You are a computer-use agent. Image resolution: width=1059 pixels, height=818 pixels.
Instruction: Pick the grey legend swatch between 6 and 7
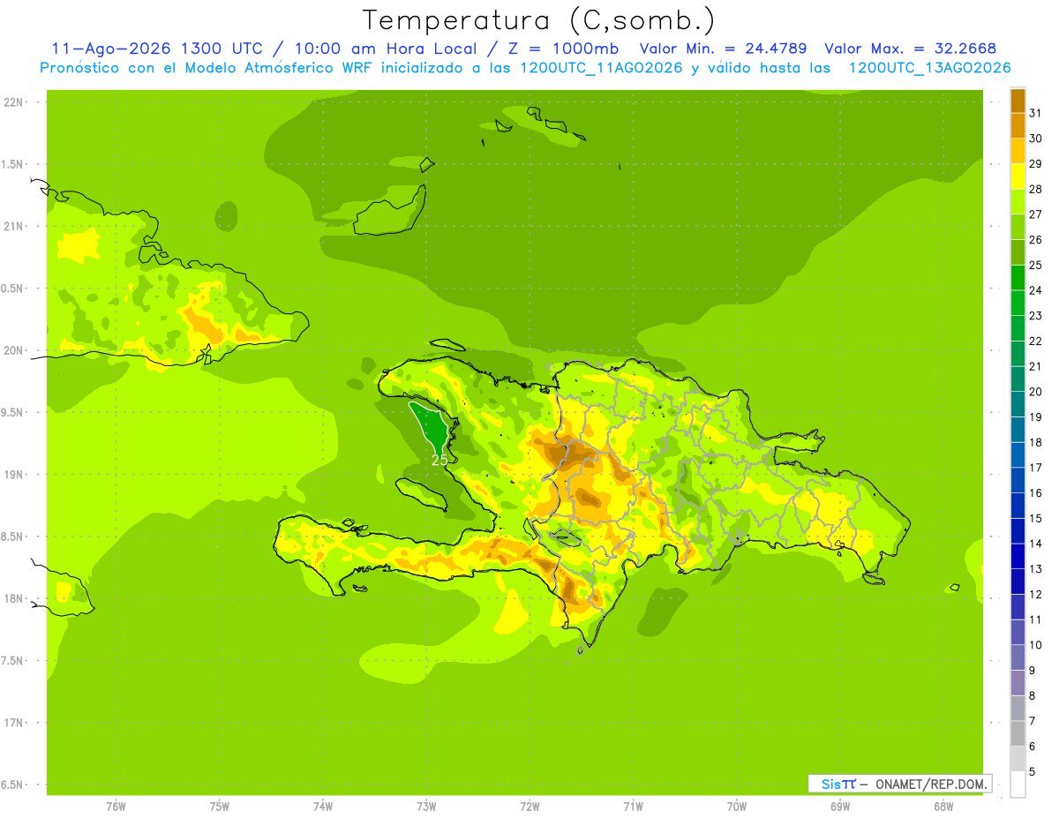1018,733
